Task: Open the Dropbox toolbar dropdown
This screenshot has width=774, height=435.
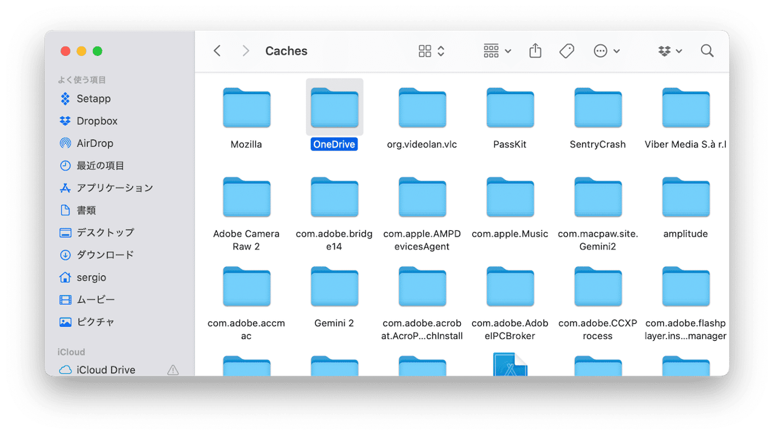Action: 670,51
